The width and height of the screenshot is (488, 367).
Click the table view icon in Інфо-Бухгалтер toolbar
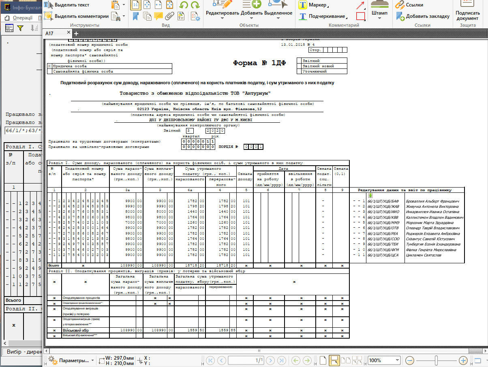pos(9,28)
